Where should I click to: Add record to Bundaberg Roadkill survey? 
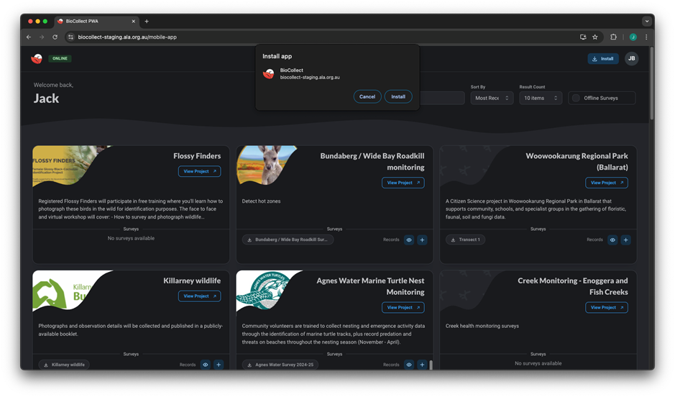coord(422,239)
